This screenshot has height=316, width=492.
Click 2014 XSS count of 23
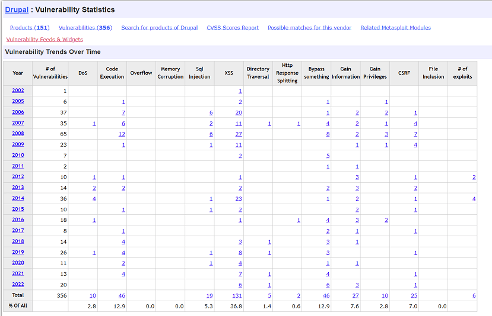click(x=238, y=198)
